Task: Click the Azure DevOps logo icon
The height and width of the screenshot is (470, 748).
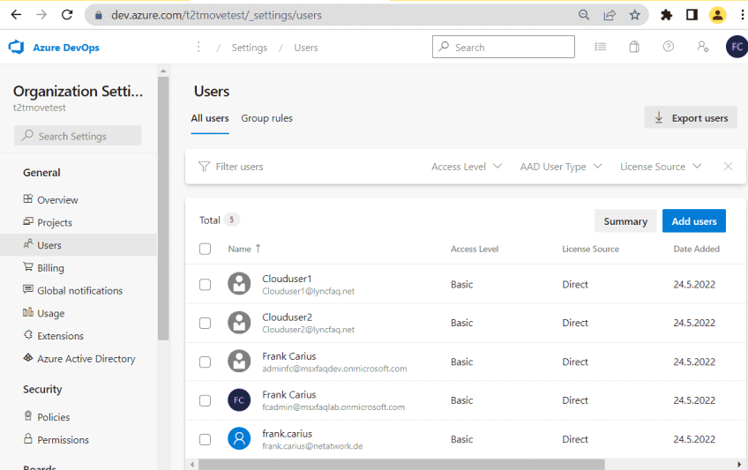Action: pyautogui.click(x=16, y=48)
